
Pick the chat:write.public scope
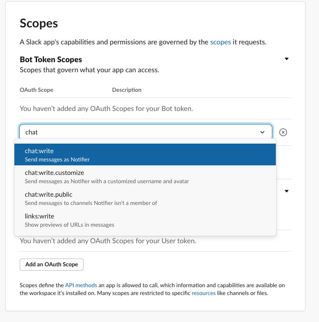(145, 198)
